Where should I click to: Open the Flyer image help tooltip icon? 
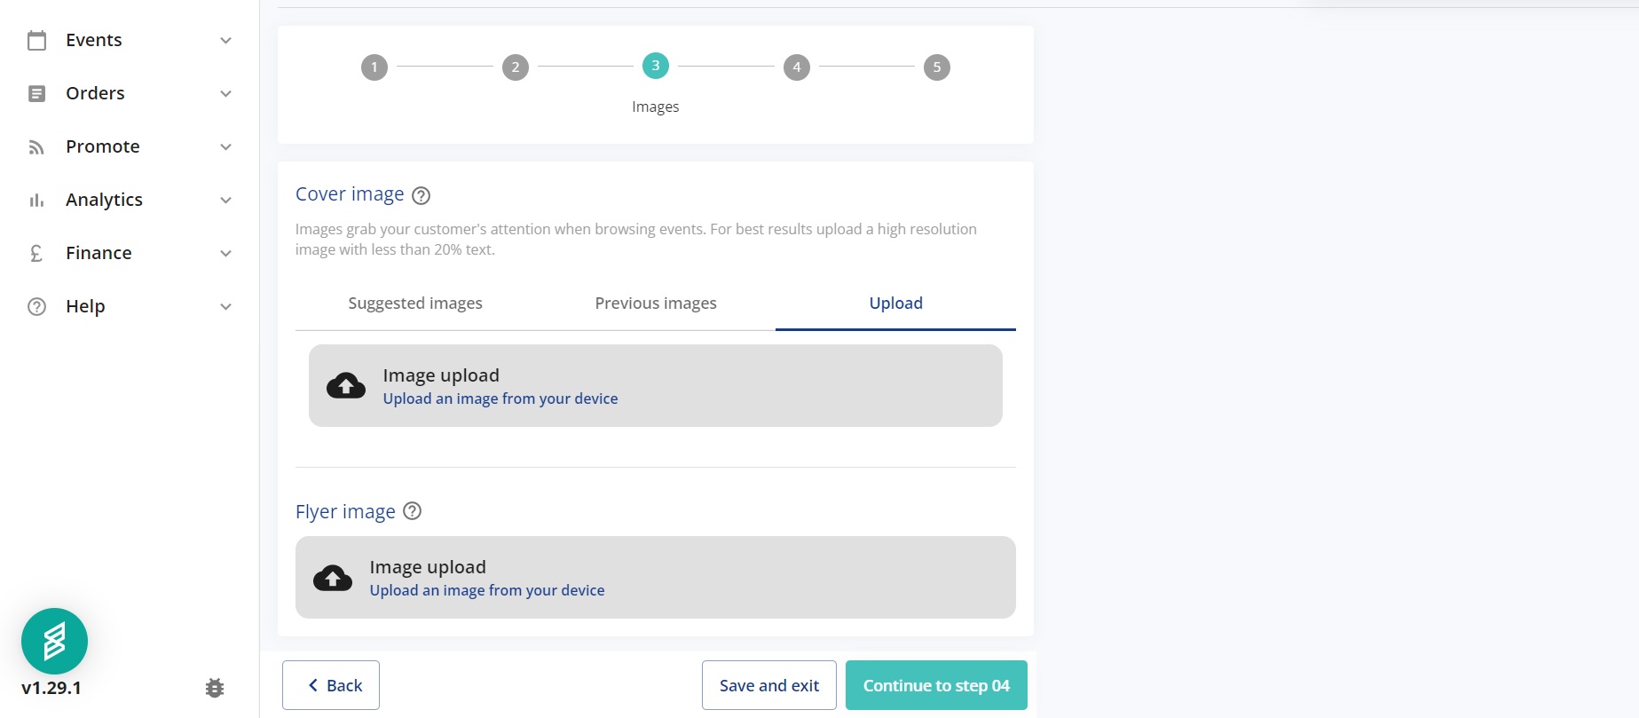pos(412,511)
